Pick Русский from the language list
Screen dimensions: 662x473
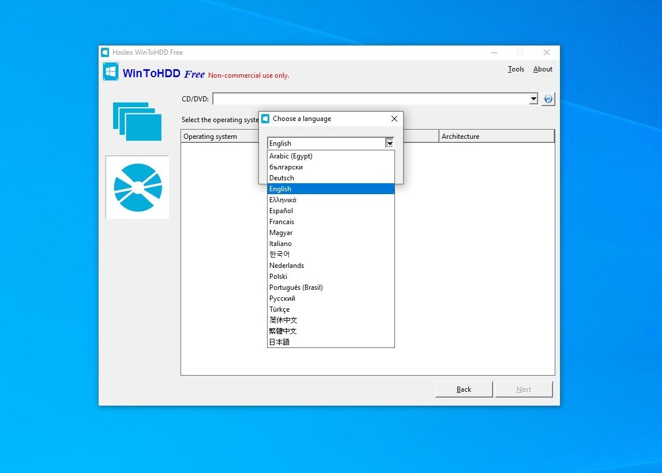click(331, 298)
